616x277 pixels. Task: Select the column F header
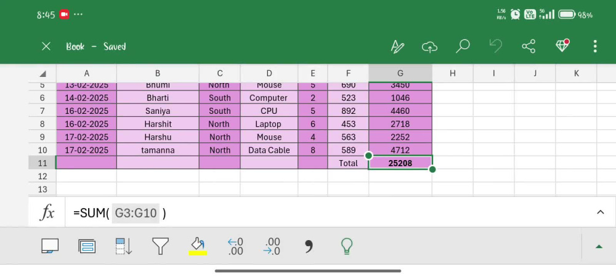pyautogui.click(x=348, y=73)
